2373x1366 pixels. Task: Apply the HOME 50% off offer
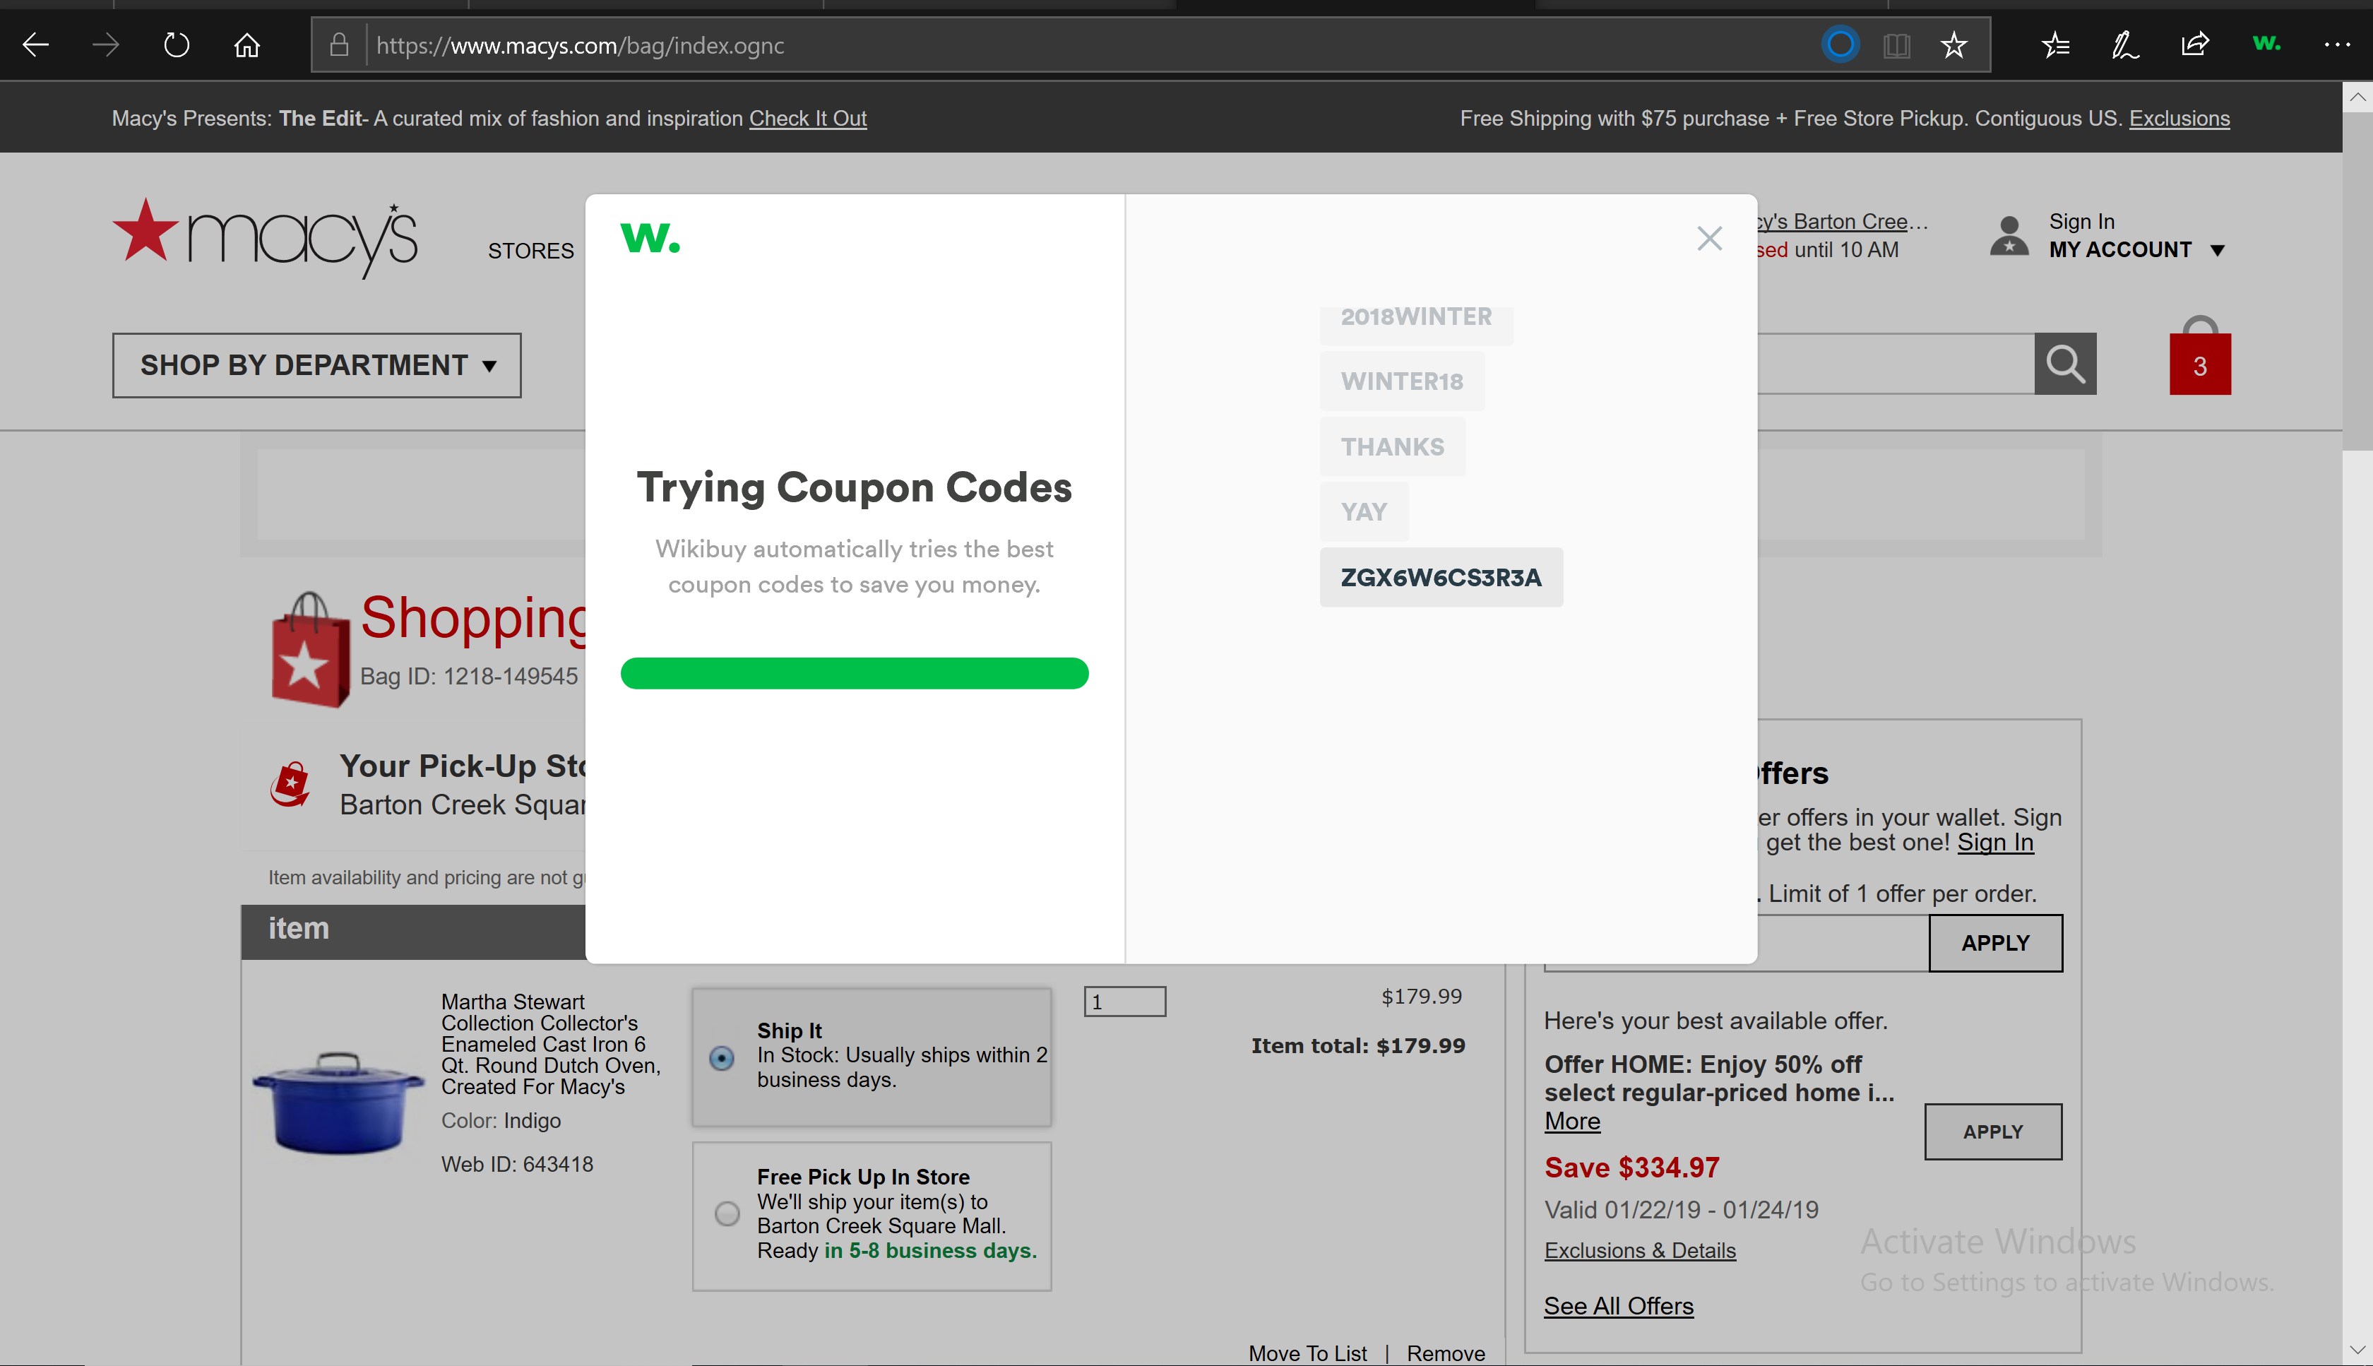[x=1992, y=1132]
